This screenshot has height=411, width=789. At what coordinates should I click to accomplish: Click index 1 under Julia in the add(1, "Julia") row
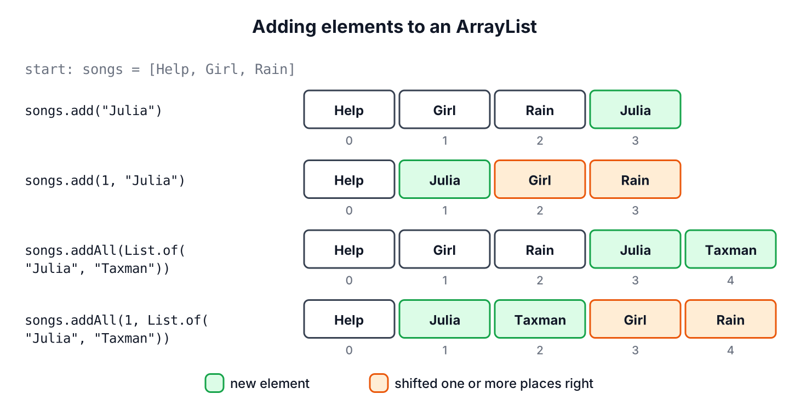[444, 210]
